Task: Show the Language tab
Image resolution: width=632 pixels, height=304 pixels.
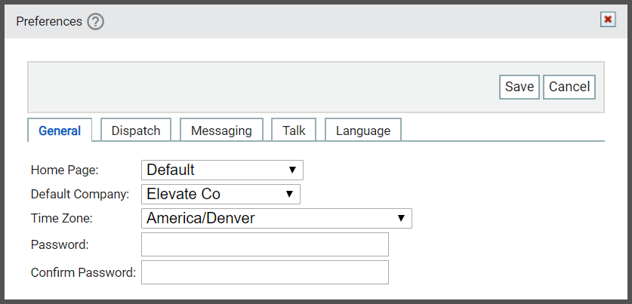Action: pos(363,131)
